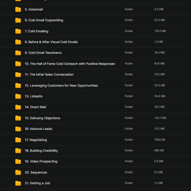
Task: Open folder icon next to 9. Cold Email Teardowns
Action: click(18, 53)
